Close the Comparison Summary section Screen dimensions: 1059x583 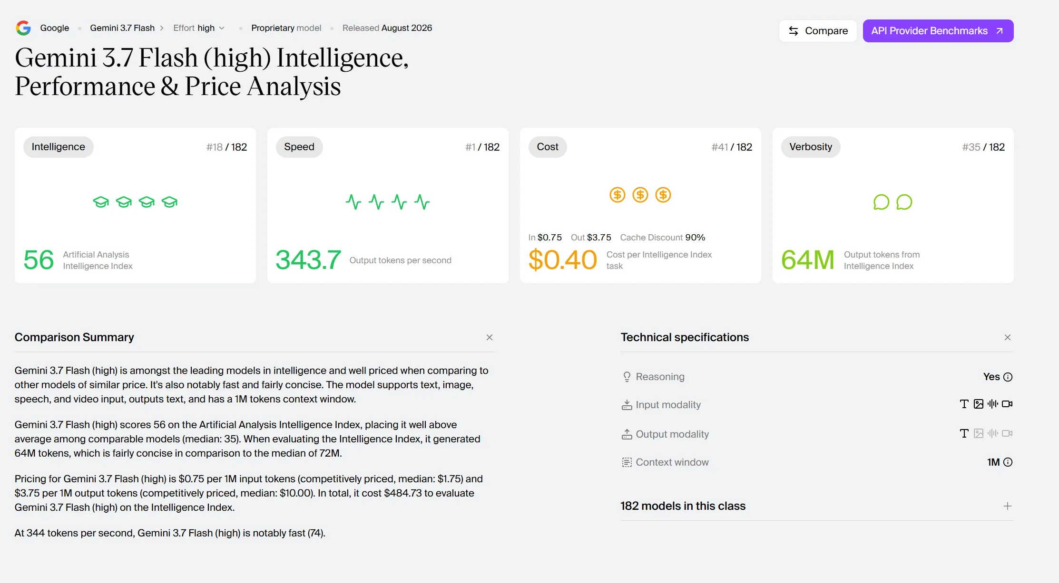(490, 337)
